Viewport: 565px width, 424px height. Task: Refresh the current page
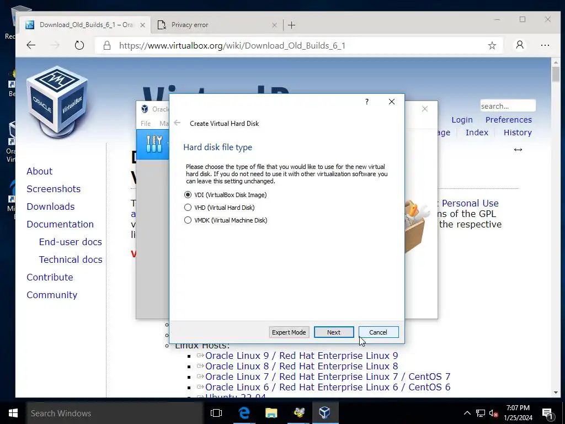tap(79, 45)
